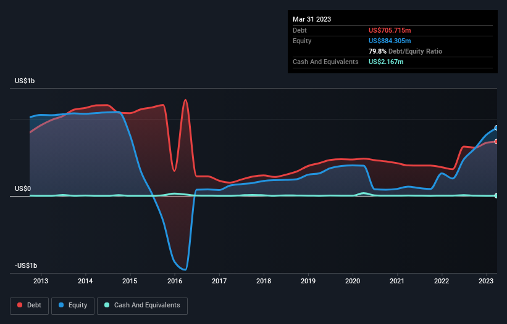
Task: Select the 2022 x-axis label
Action: (x=442, y=281)
